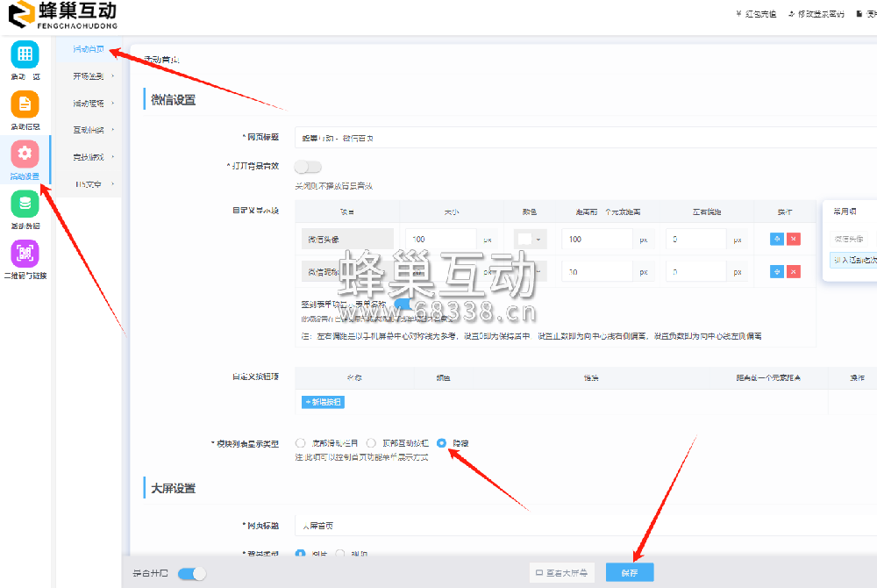
Task: Expand the 开场签到 submenu
Action: (x=88, y=75)
